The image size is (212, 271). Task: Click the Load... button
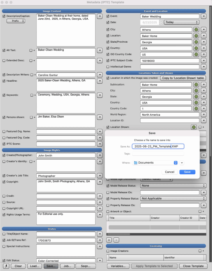[x=35, y=266]
